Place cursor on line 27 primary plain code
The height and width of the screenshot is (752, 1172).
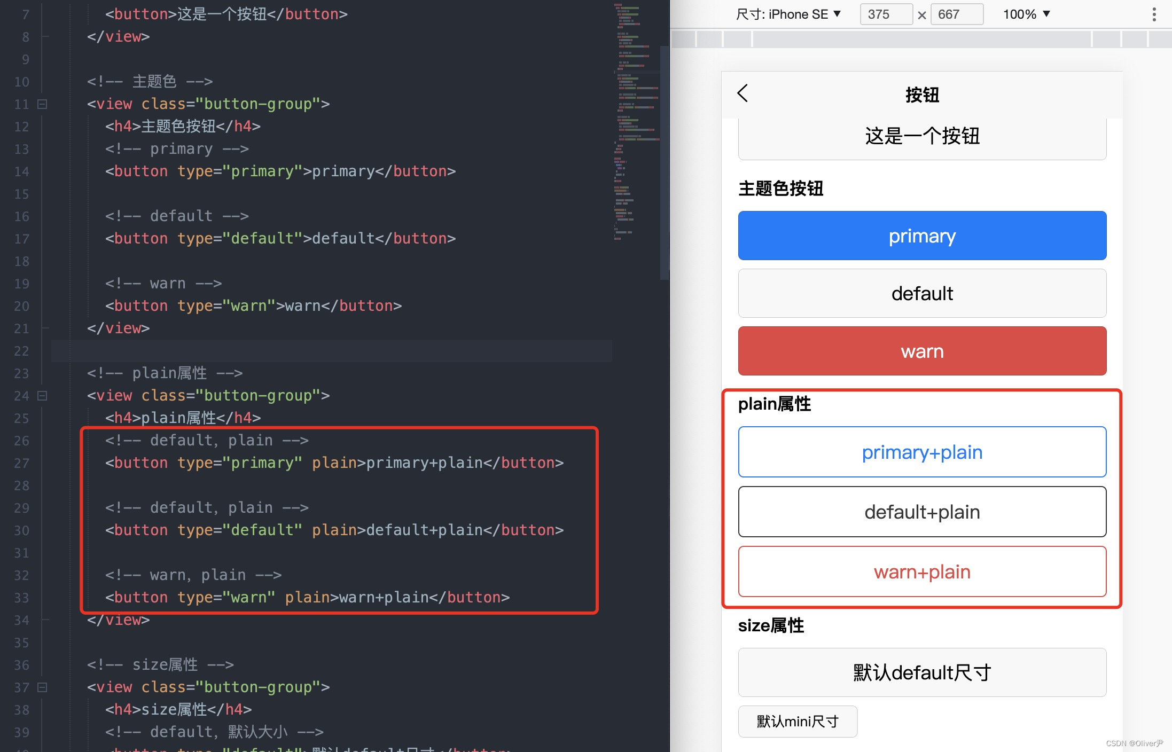click(x=334, y=463)
